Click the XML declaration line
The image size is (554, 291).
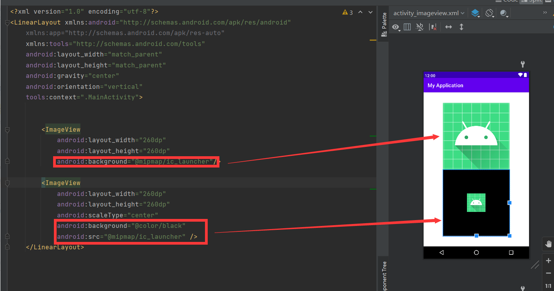(84, 12)
